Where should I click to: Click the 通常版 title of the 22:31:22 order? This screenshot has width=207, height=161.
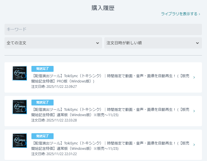click(110, 146)
